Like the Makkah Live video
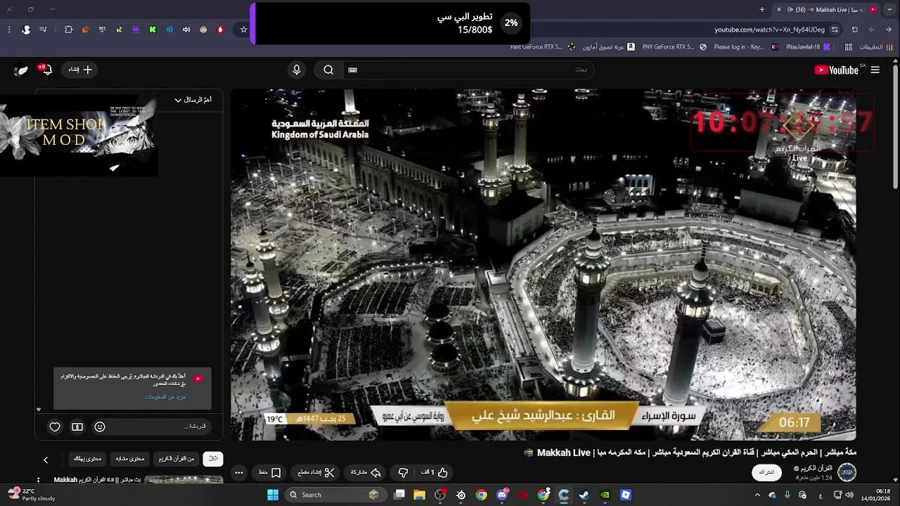This screenshot has width=900, height=506. click(x=434, y=472)
